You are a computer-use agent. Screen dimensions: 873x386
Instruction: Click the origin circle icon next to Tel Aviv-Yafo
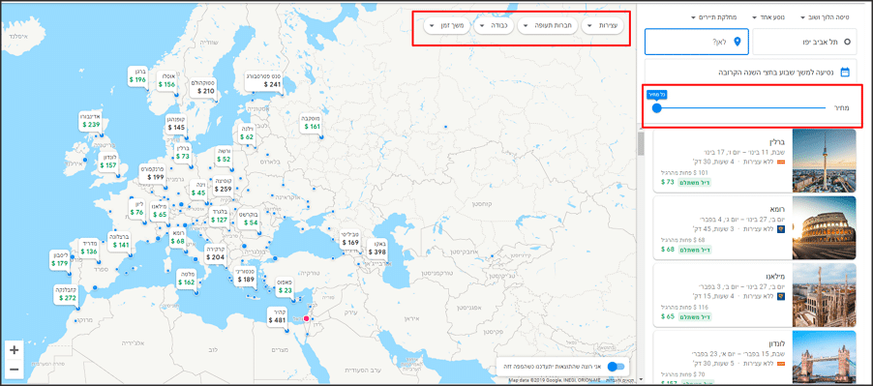coord(848,42)
